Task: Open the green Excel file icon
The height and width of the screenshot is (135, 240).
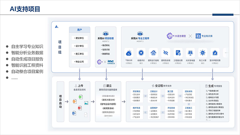Action: 81,97
